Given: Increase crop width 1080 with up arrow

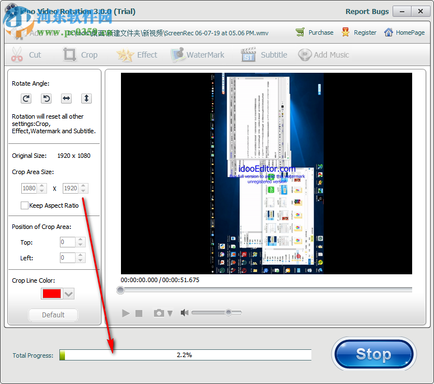Looking at the screenshot, I should 41,186.
